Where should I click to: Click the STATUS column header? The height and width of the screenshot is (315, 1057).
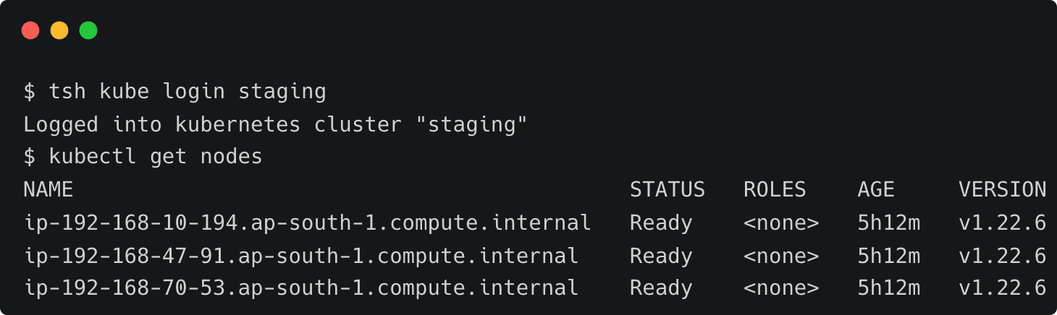(667, 189)
